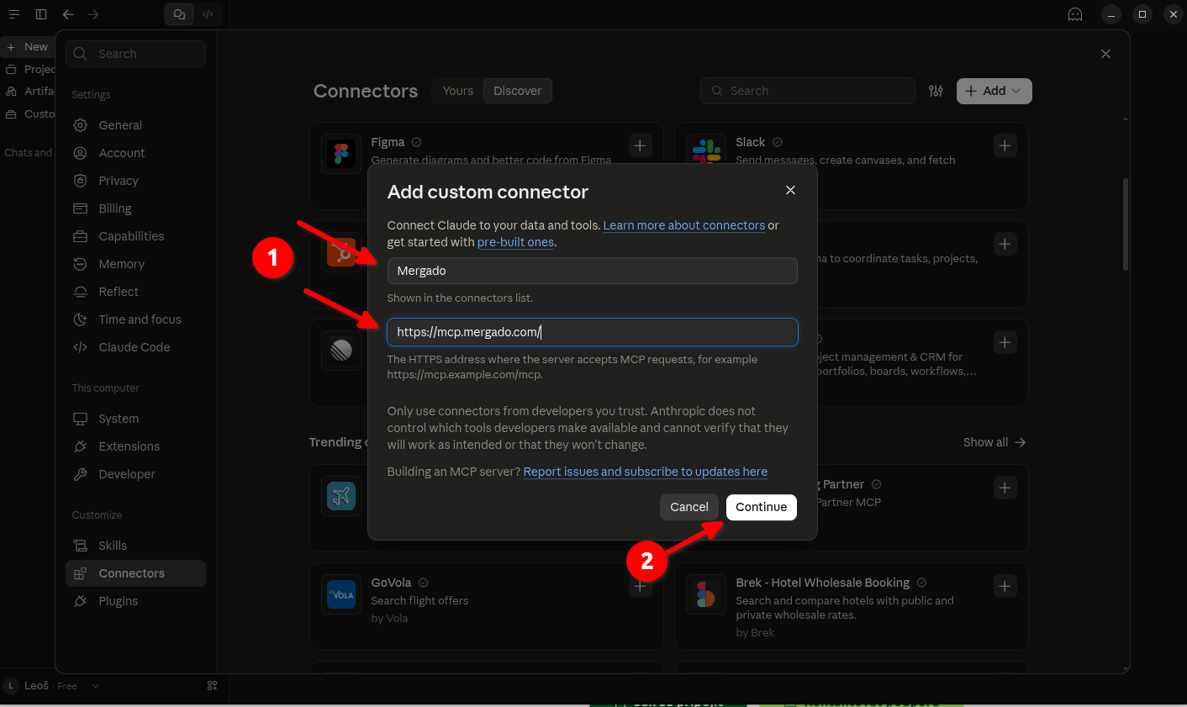The image size is (1187, 707).
Task: Go to Time and focus settings
Action: coord(135,319)
